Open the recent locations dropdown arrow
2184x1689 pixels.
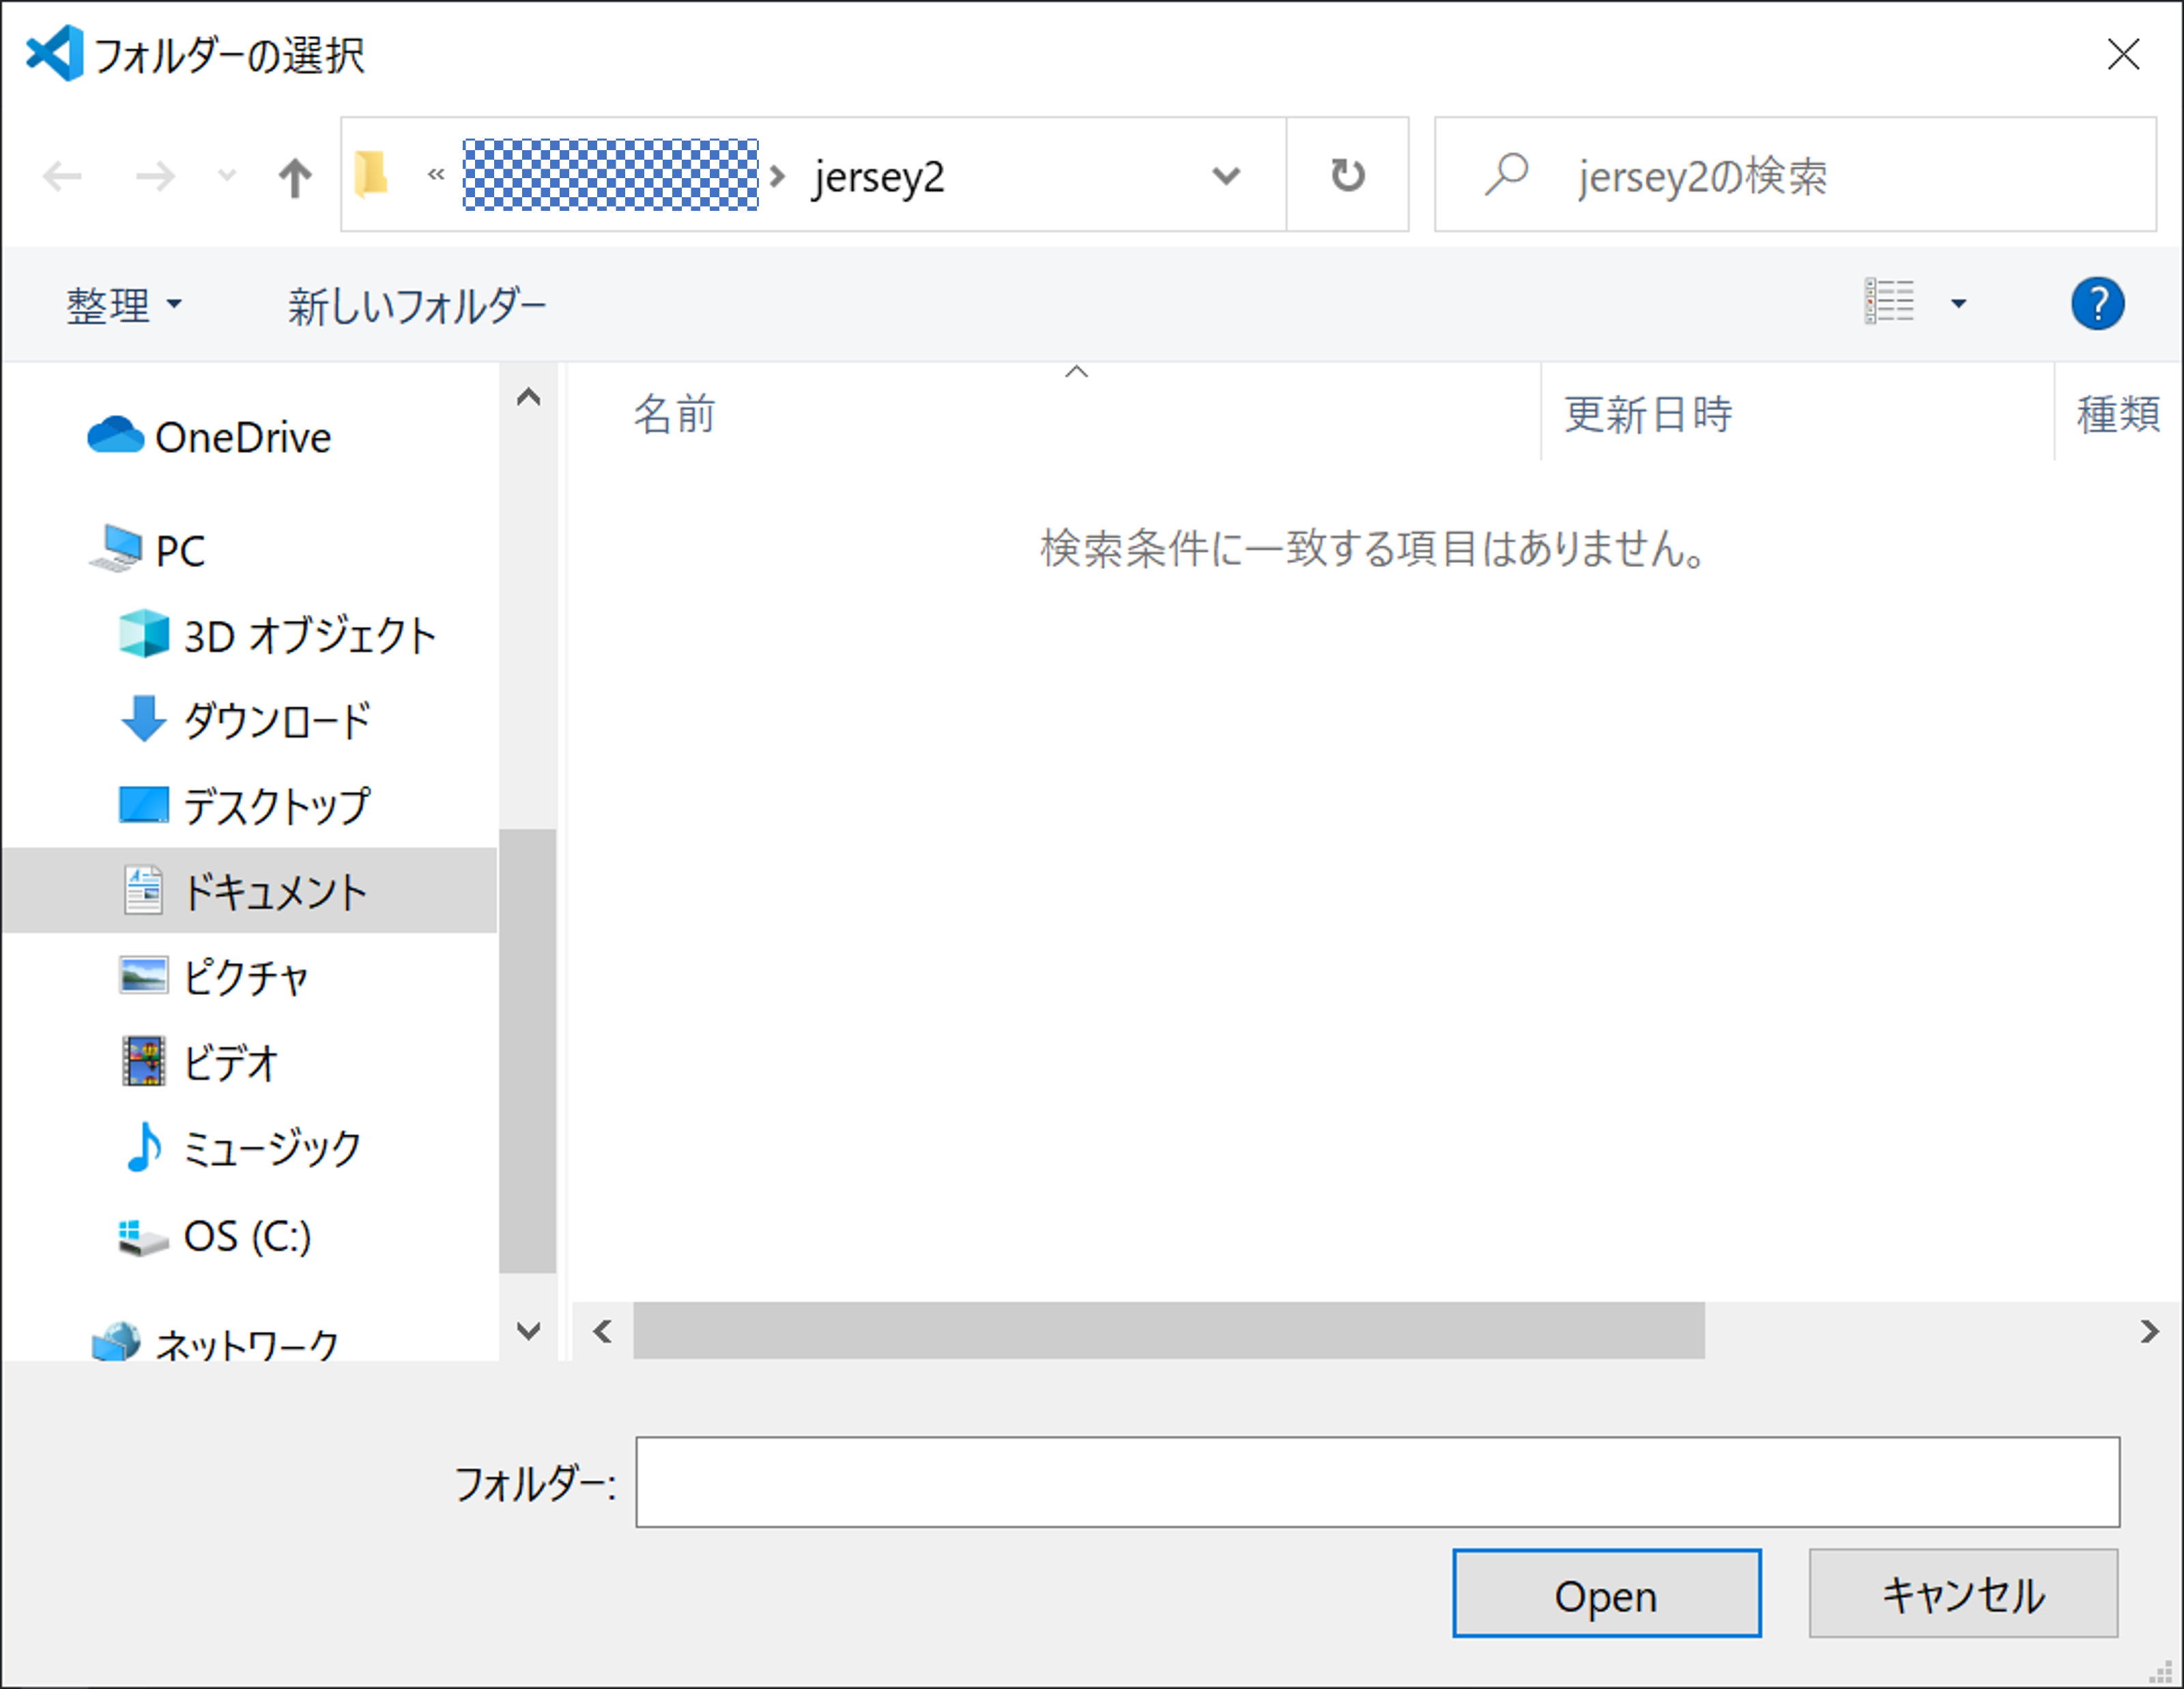pyautogui.click(x=227, y=176)
